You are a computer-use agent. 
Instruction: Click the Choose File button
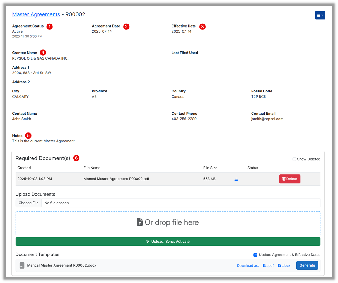pyautogui.click(x=28, y=203)
